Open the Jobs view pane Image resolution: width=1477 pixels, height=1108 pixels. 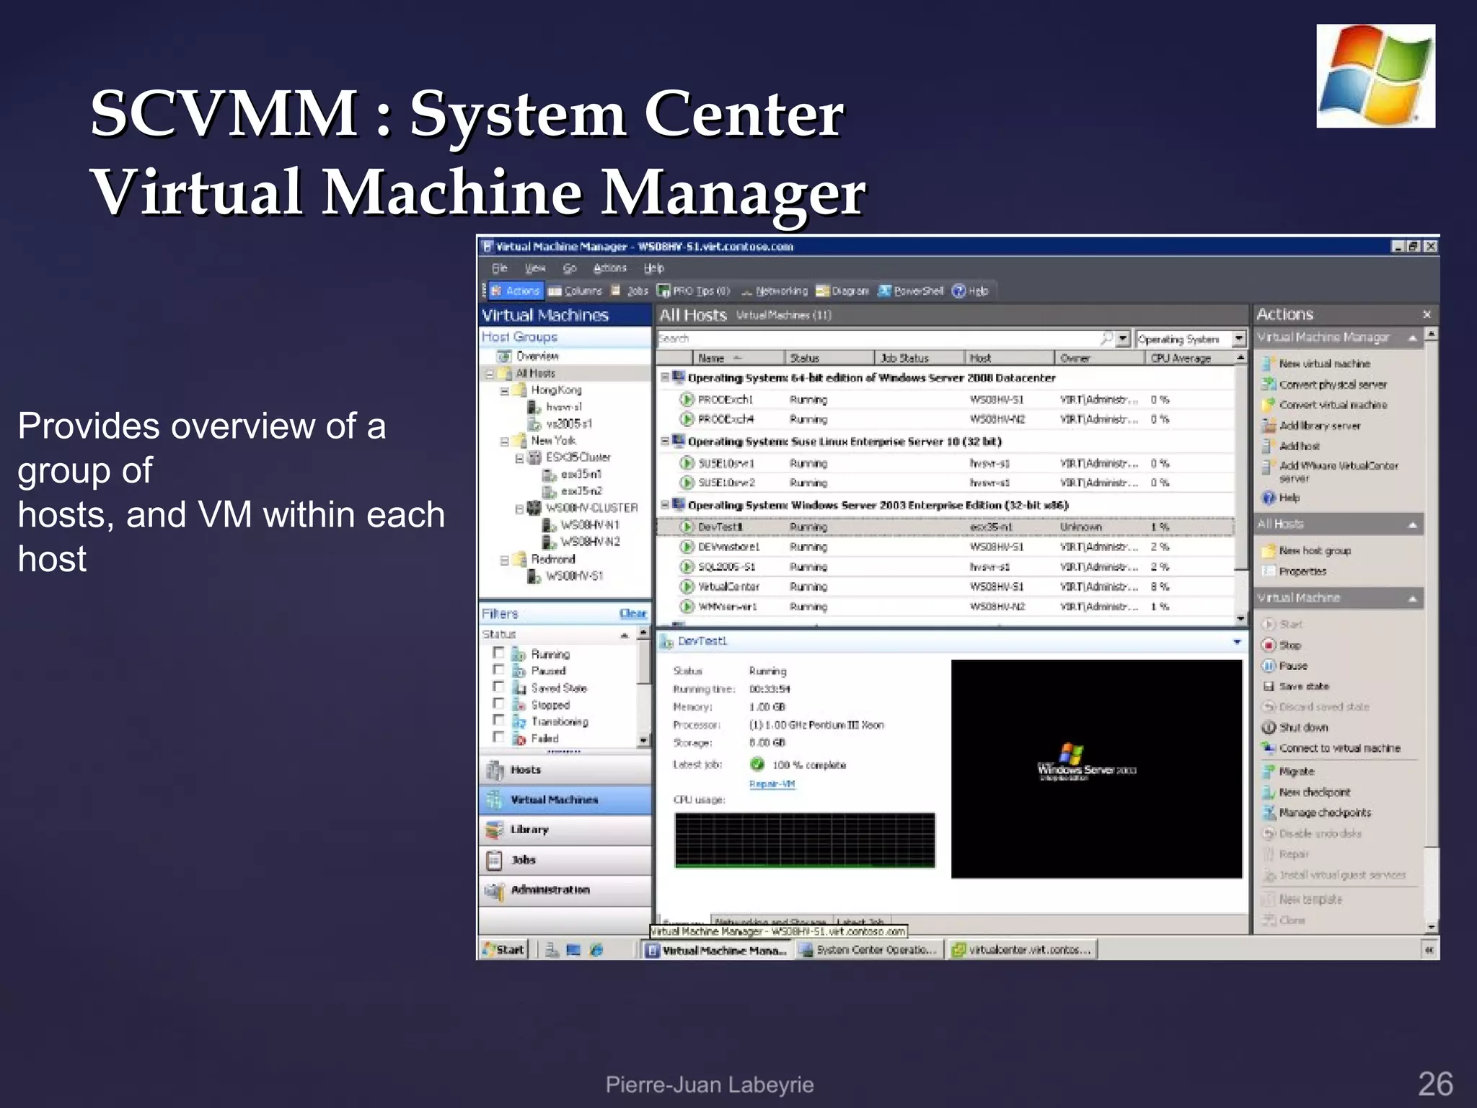click(x=565, y=860)
